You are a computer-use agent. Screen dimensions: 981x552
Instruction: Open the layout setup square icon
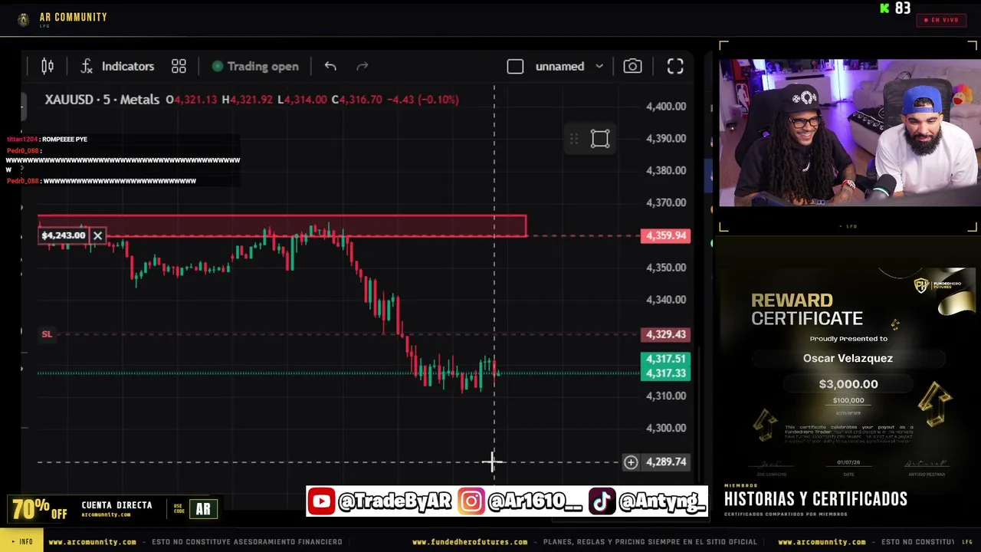coord(515,67)
